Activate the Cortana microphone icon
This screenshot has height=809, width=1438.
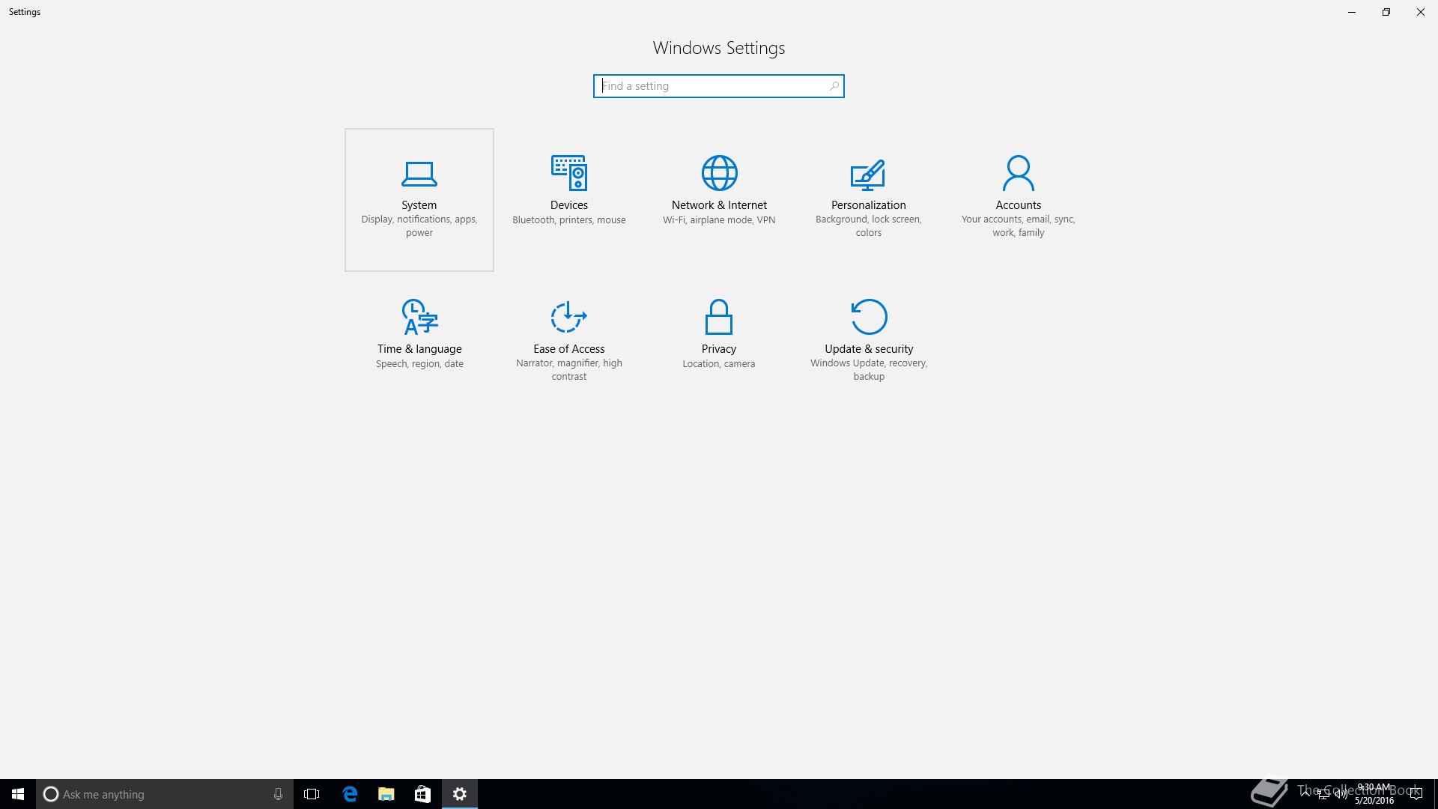coord(278,794)
